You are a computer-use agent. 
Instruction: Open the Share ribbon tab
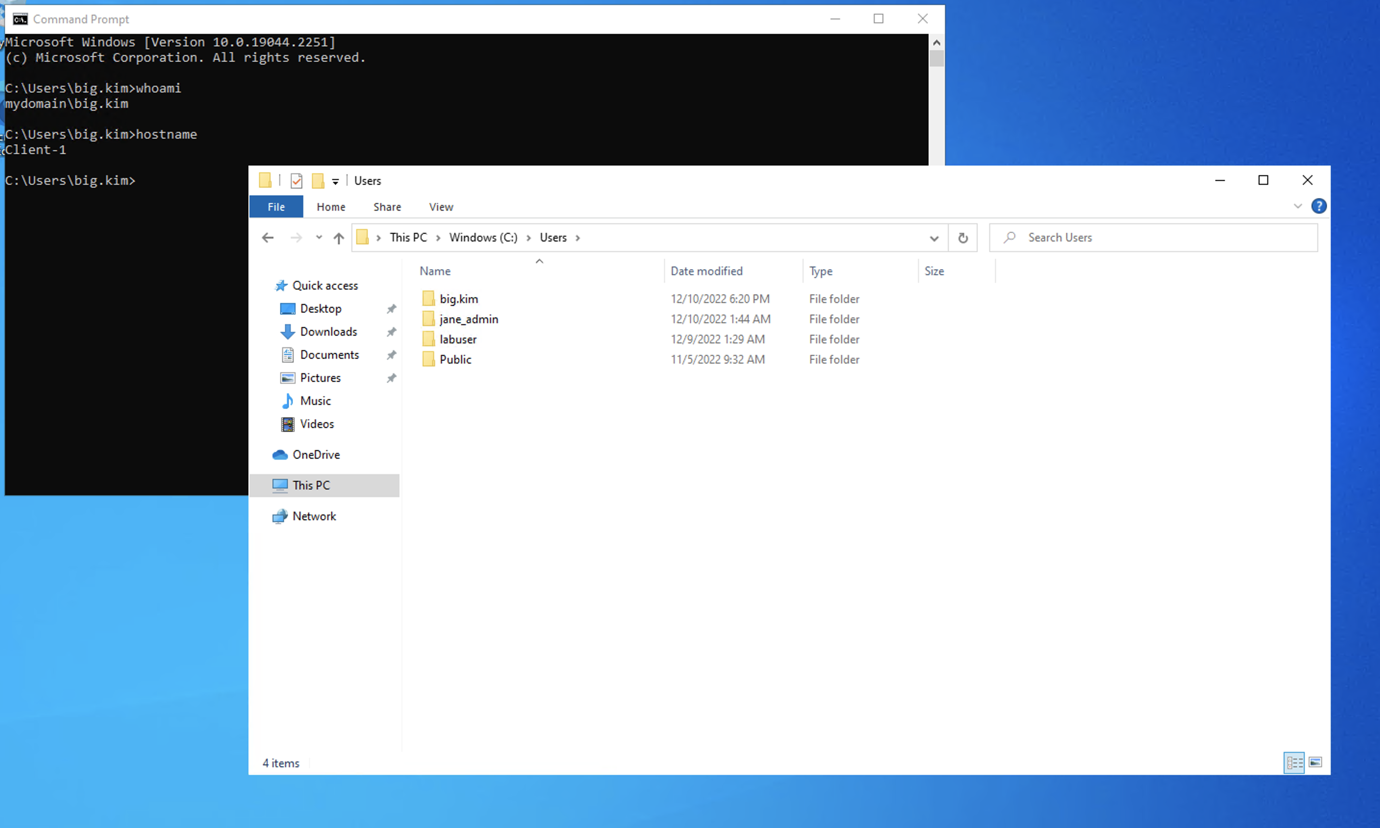(387, 206)
